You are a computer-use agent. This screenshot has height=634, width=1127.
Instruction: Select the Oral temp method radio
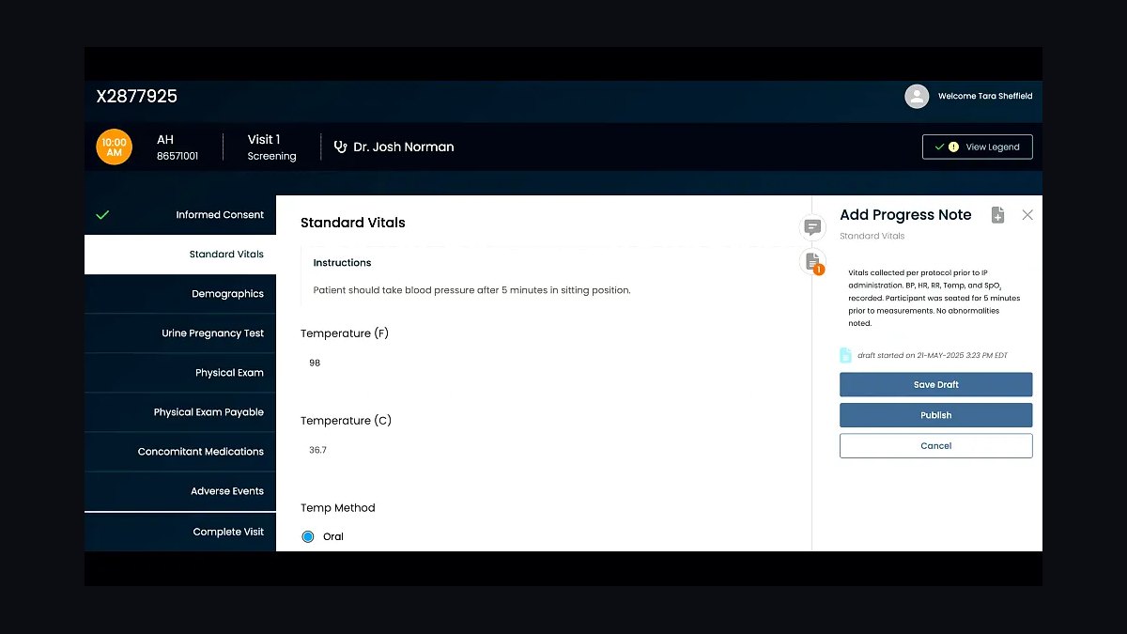coord(308,536)
